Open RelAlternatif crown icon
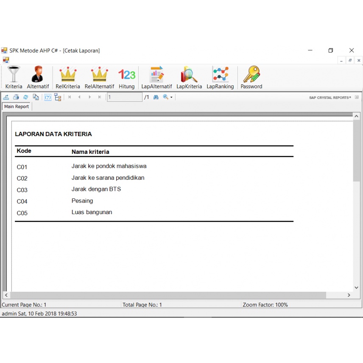Viewport: 363px width, 363px height. click(x=99, y=78)
